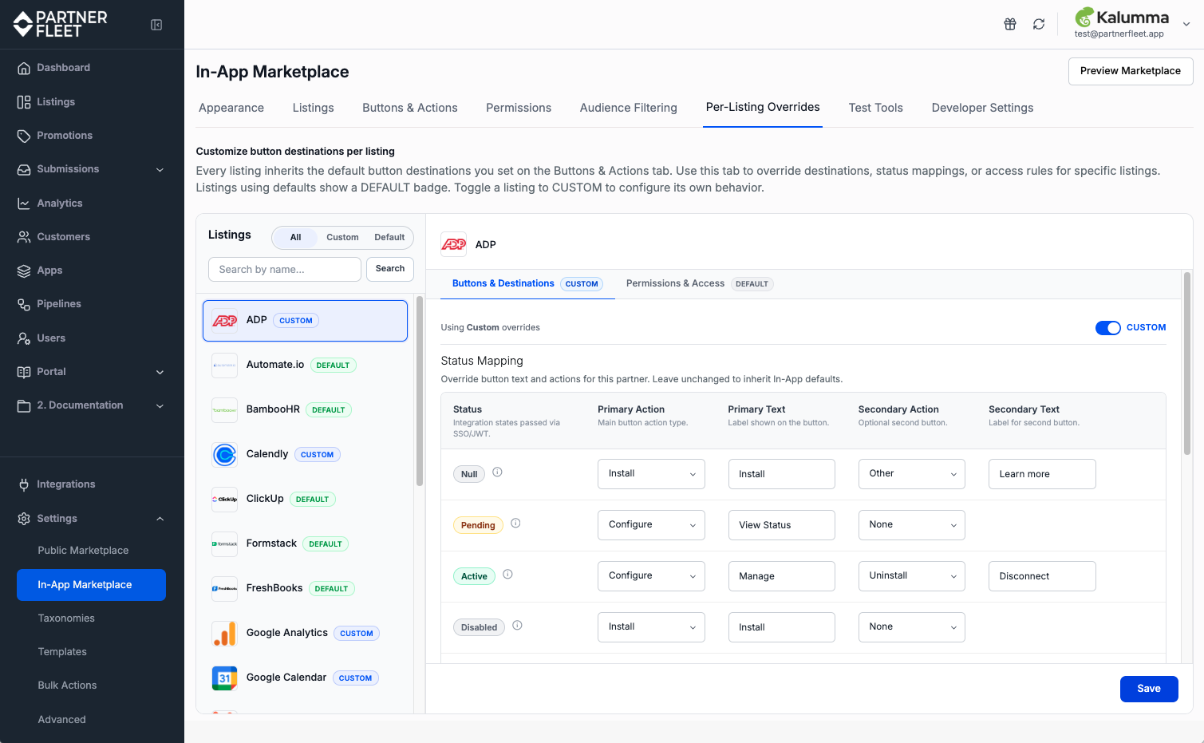The width and height of the screenshot is (1204, 743).
Task: Click the Partner Fleet logo
Action: click(x=61, y=24)
